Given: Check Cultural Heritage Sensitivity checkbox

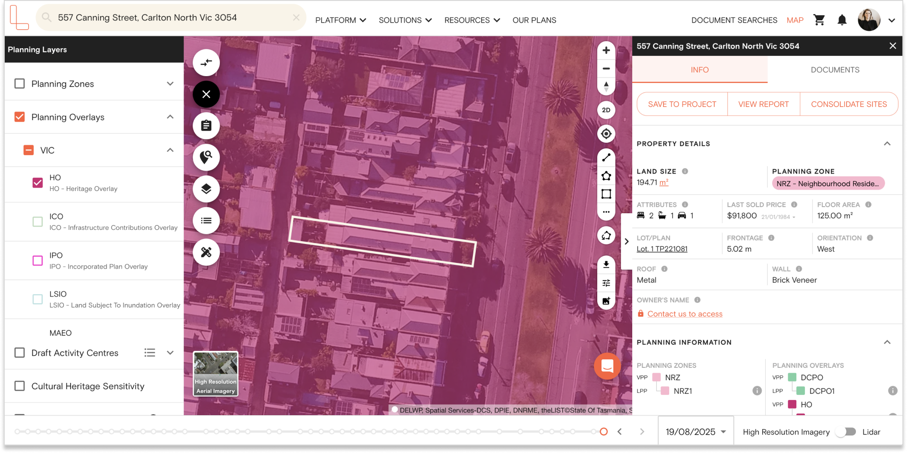Looking at the screenshot, I should 19,386.
